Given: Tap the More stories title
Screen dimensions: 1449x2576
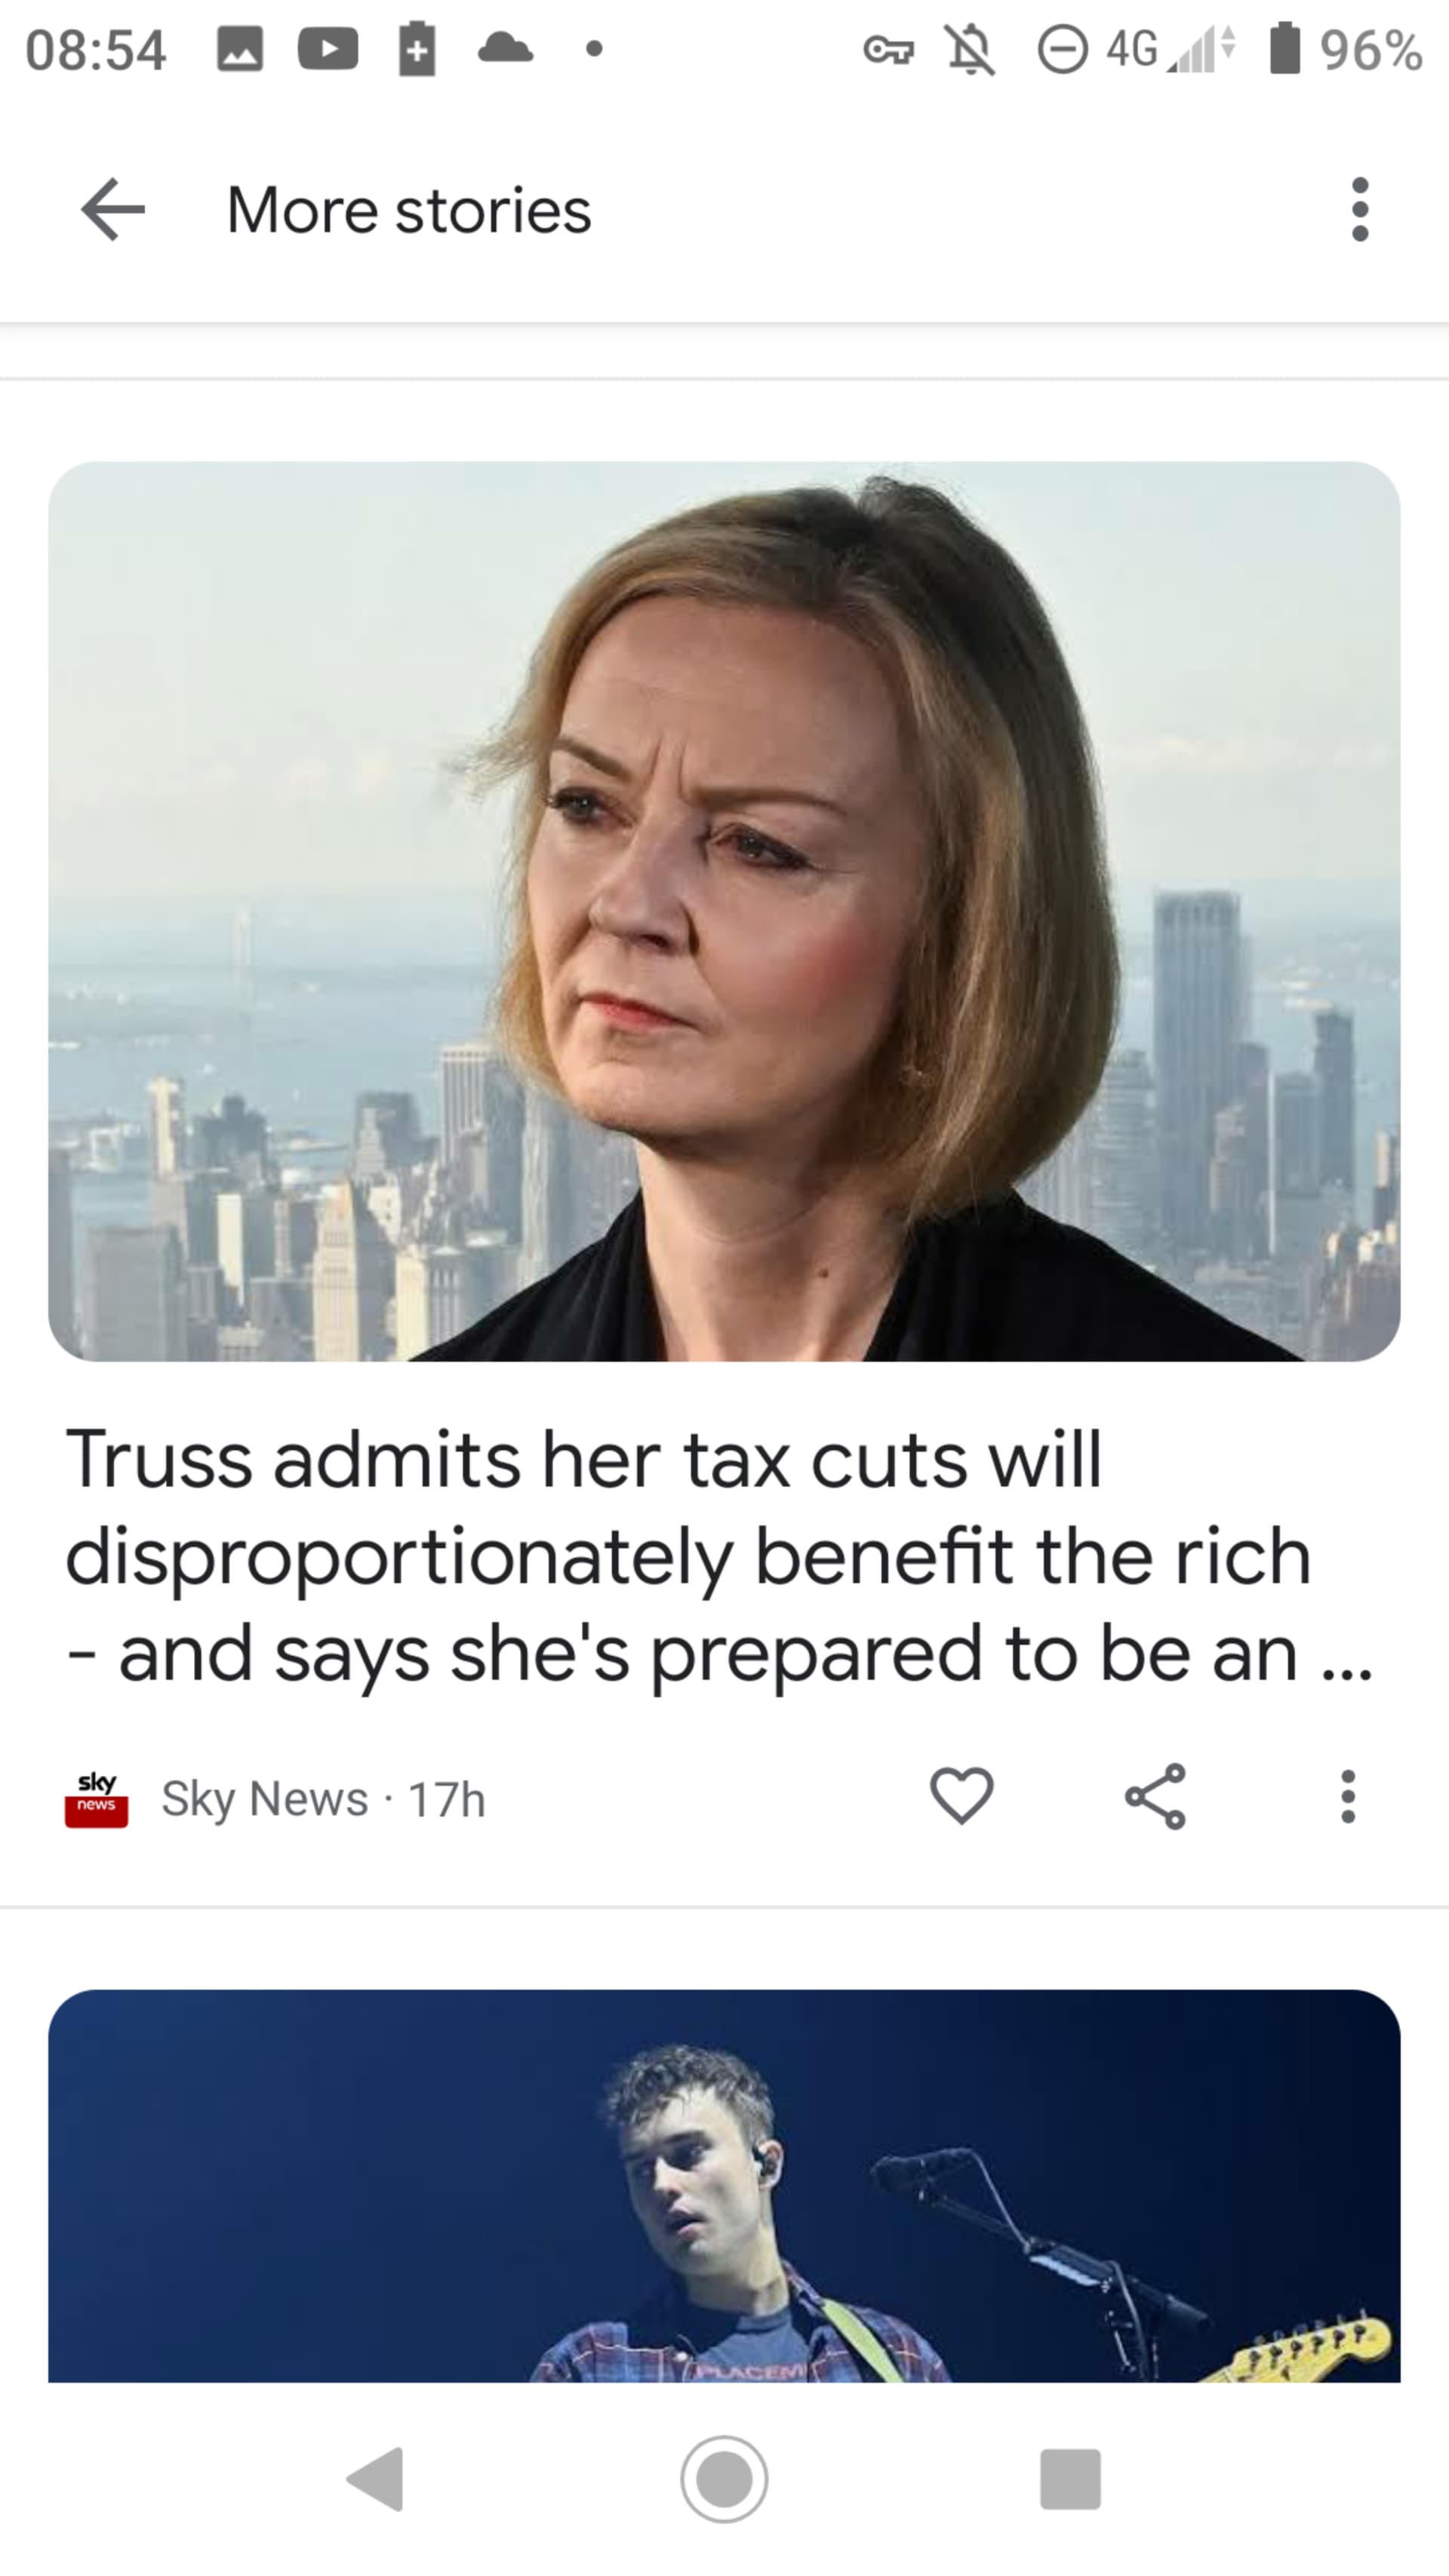Looking at the screenshot, I should (409, 210).
